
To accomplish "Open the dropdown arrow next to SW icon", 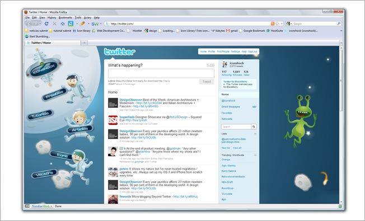I will coord(101,23).
